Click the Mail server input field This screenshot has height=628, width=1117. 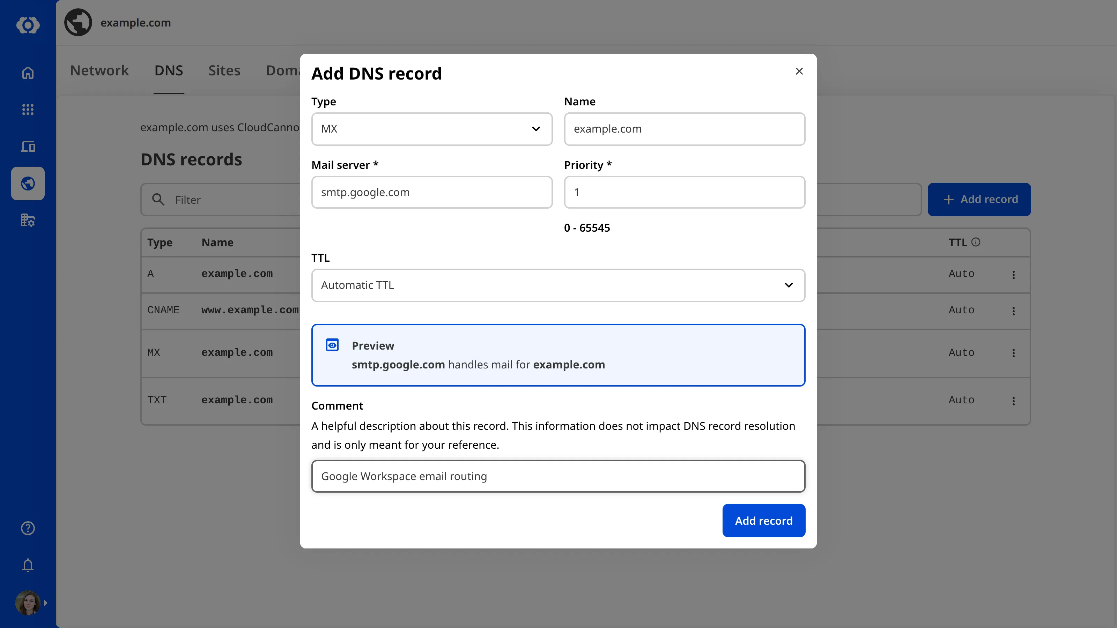[x=432, y=192]
